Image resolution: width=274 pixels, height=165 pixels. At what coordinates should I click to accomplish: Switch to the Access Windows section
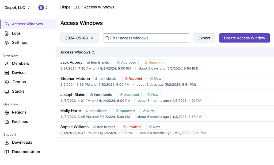coord(28,24)
